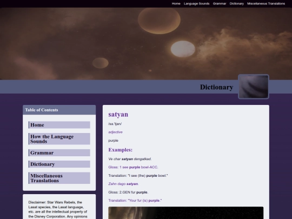Click translation 'Your fur (is) purple.'
The width and height of the screenshot is (292, 219).
pyautogui.click(x=135, y=201)
